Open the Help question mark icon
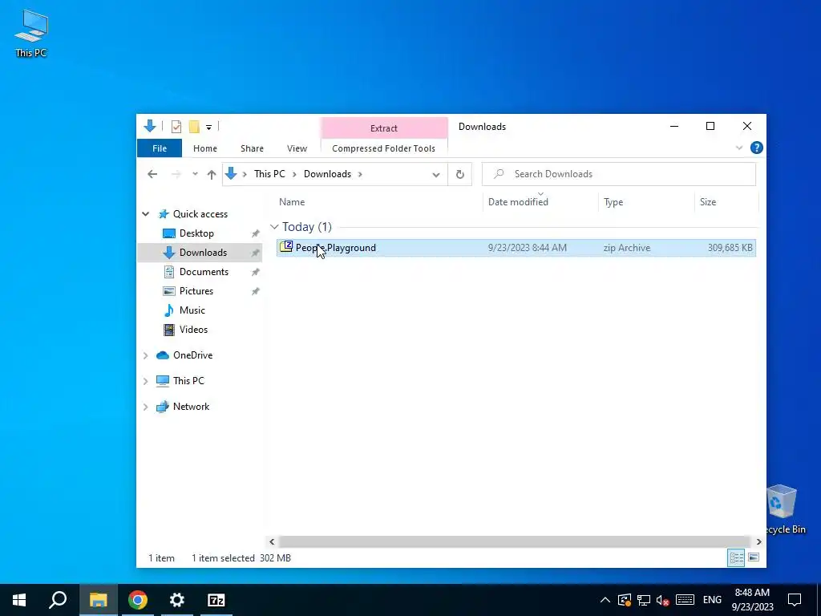 757,148
